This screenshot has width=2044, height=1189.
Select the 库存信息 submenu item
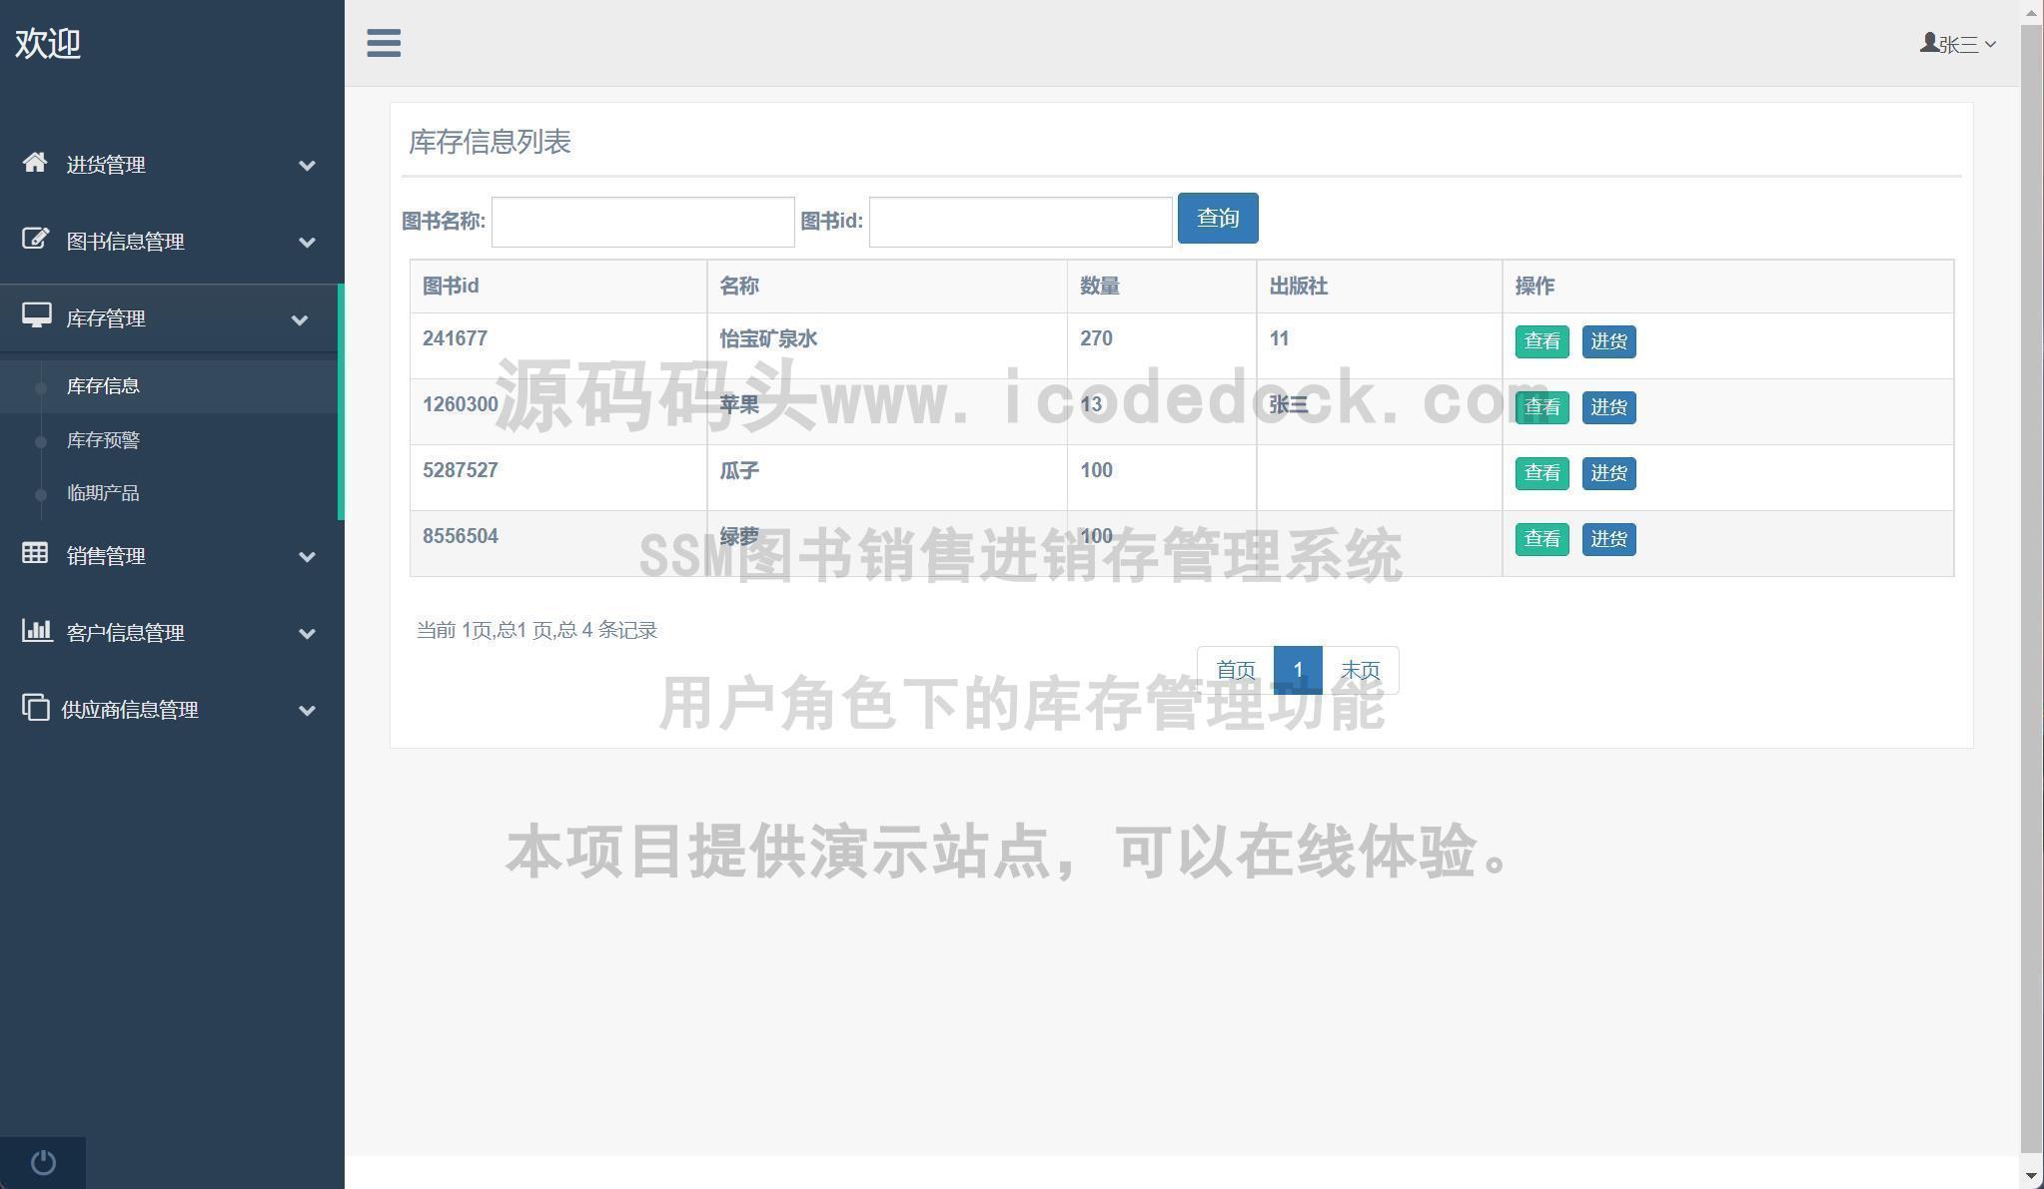point(103,386)
